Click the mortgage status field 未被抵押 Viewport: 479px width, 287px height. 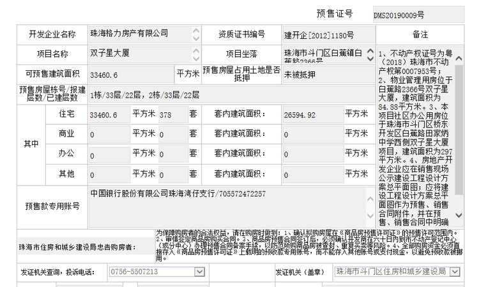(x=329, y=75)
